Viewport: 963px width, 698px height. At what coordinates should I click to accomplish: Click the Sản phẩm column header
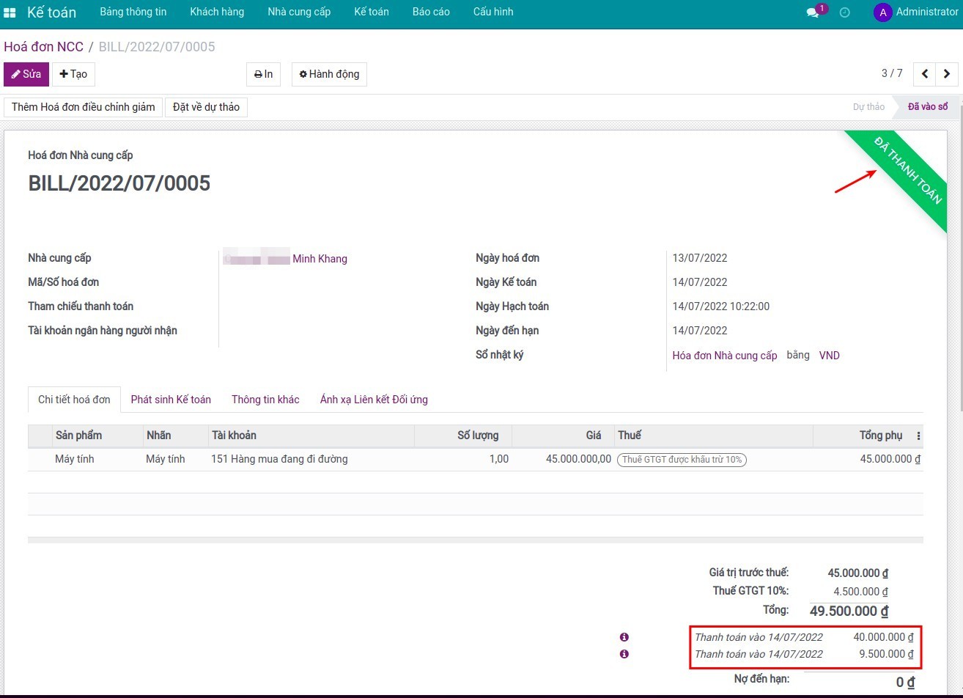click(97, 436)
